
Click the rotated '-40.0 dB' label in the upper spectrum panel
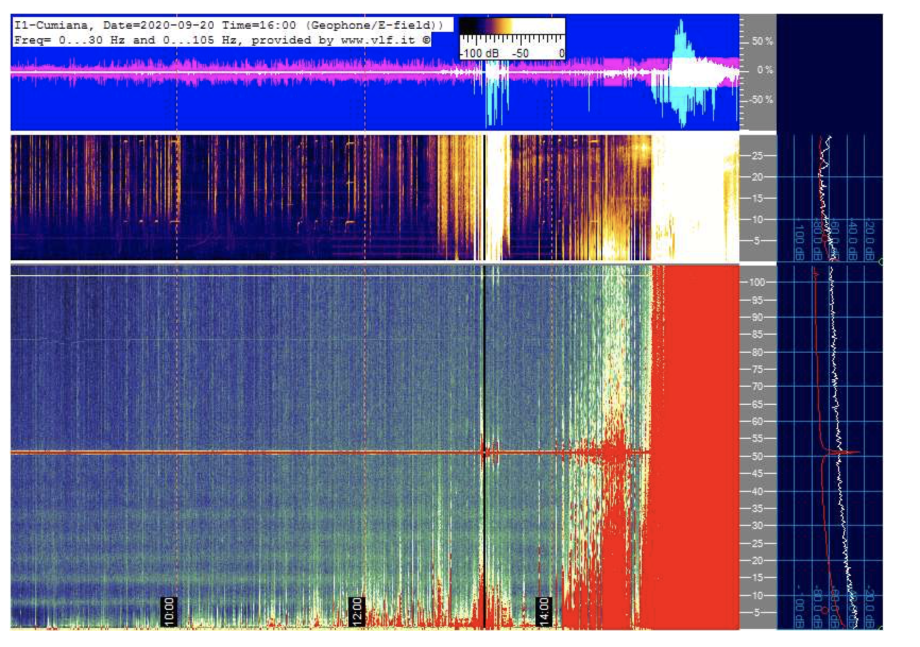coord(853,239)
